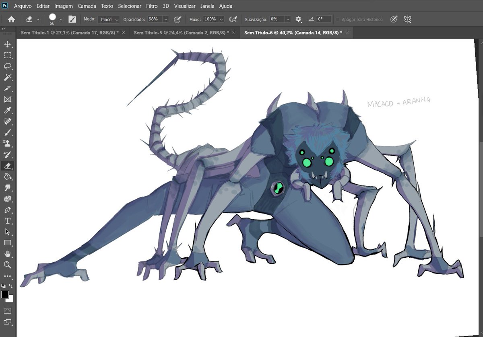This screenshot has width=483, height=337.
Task: Expand the Opacidade 98% dropdown arrow
Action: (166, 19)
